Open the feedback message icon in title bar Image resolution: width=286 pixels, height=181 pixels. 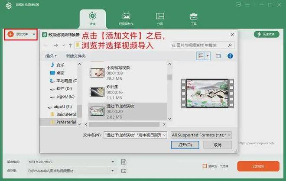[x=238, y=5]
